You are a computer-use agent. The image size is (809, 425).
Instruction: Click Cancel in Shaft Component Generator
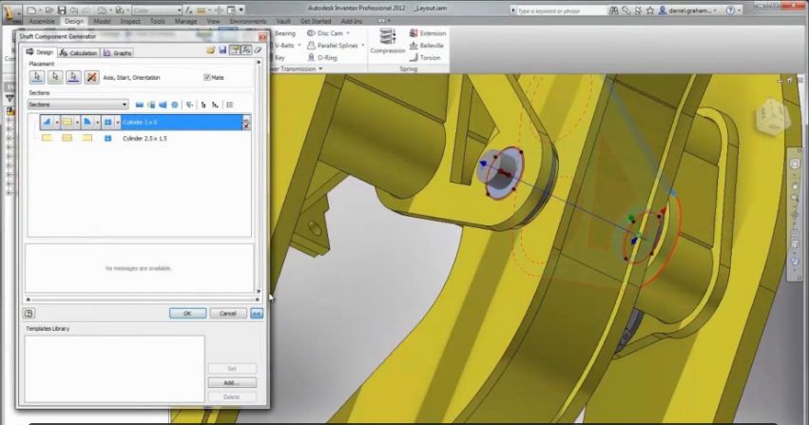coord(227,313)
